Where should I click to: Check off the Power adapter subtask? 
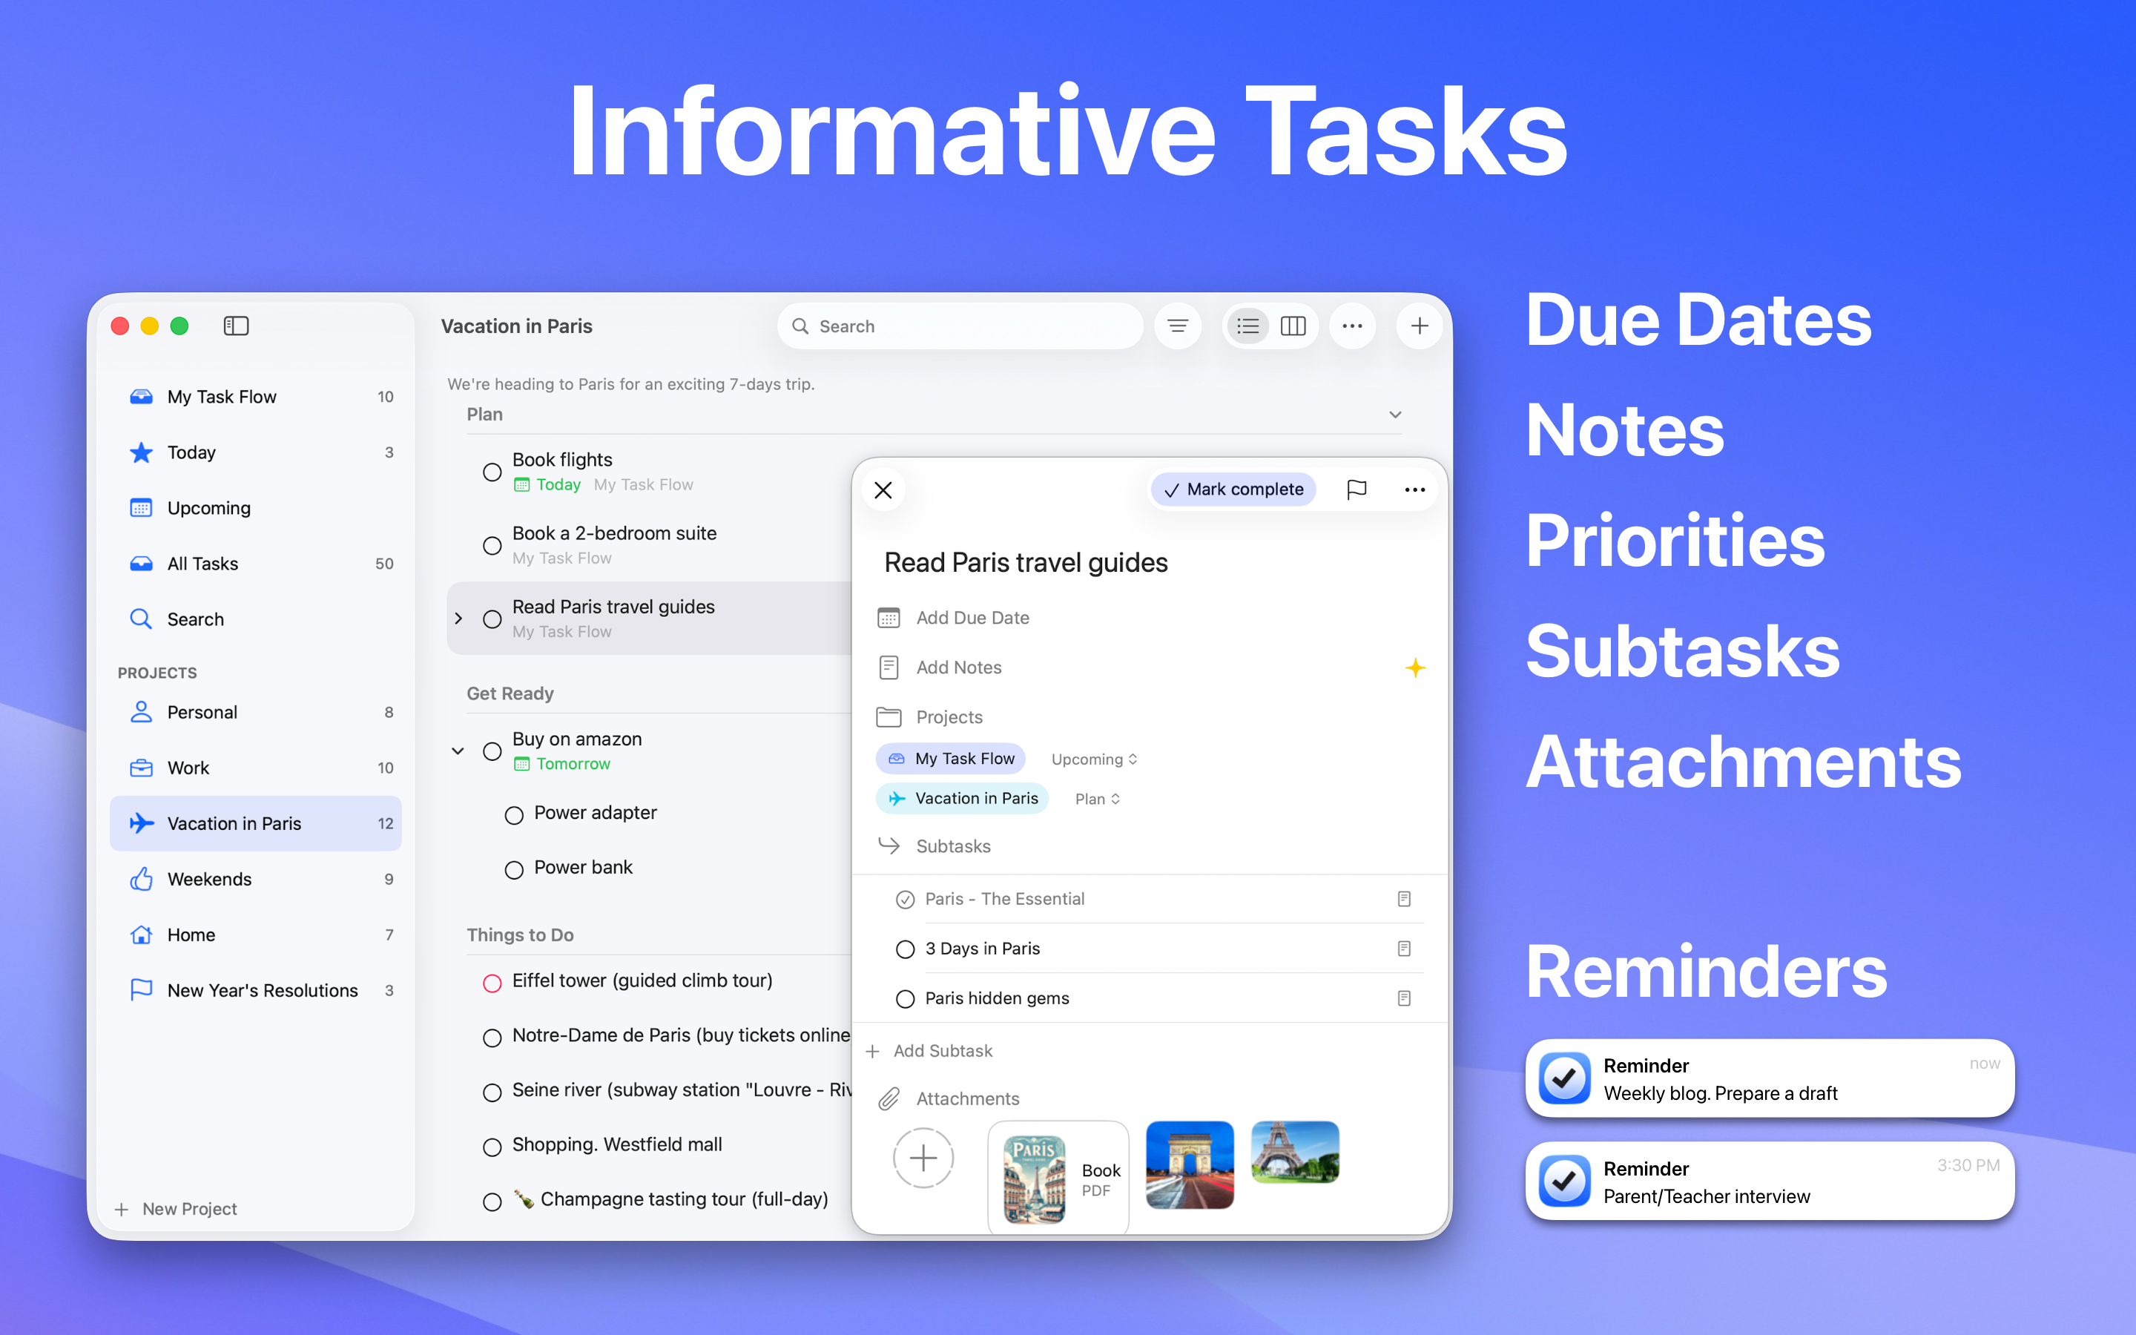click(x=514, y=815)
